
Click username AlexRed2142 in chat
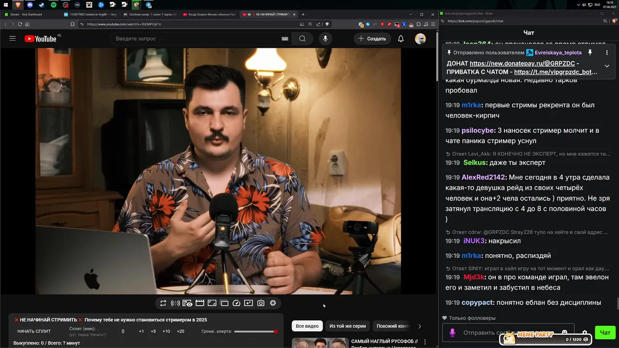coord(483,177)
